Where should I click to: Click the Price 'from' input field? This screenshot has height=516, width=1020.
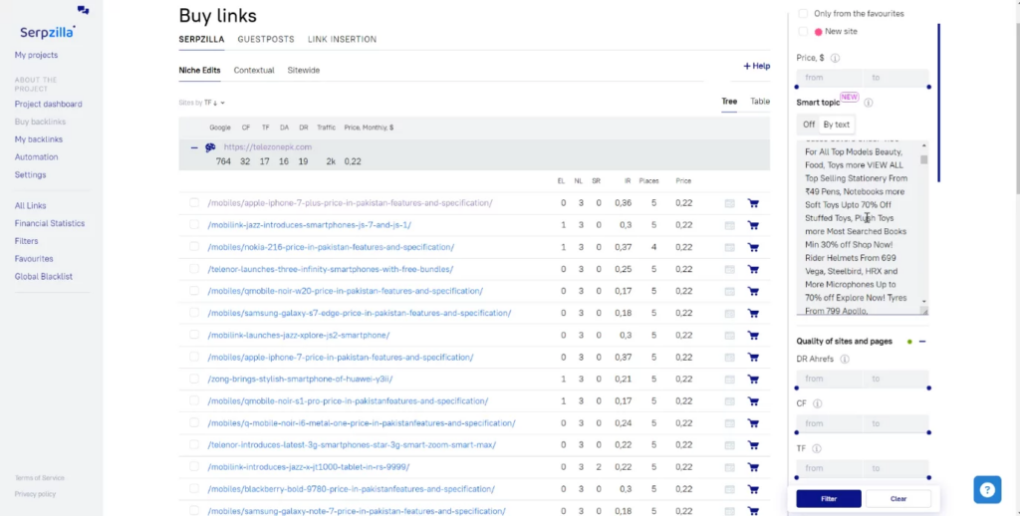click(x=828, y=78)
